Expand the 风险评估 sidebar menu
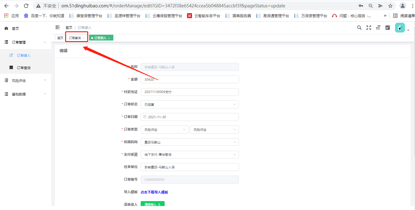Screen dimensions: 415x210 (25, 80)
